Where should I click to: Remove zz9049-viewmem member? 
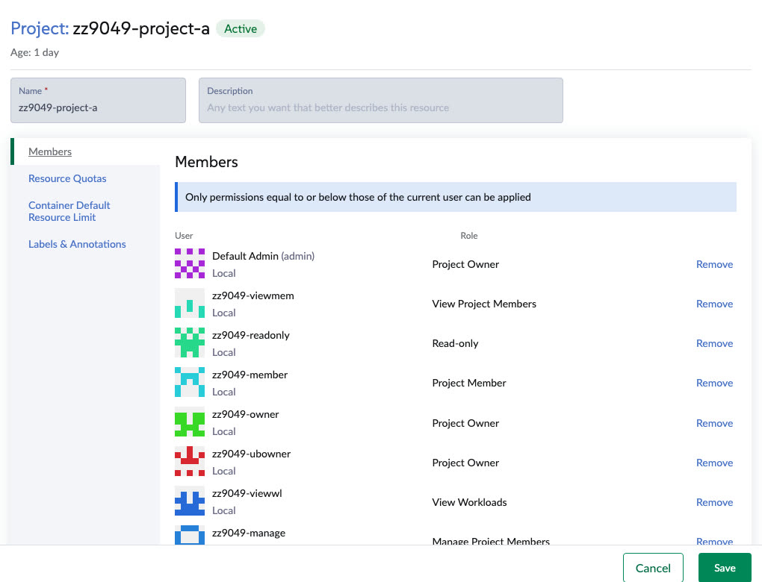pos(714,304)
